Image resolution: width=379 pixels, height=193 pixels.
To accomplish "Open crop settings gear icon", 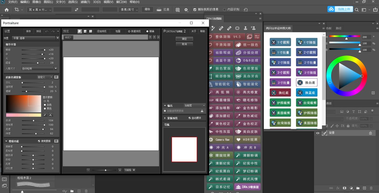I will pyautogui.click(x=186, y=10).
